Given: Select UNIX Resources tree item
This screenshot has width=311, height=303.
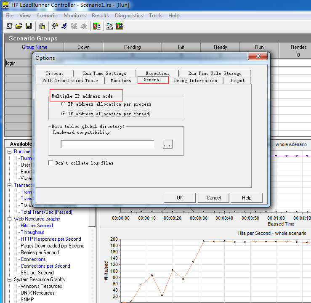Looking at the screenshot, I should (x=37, y=293).
